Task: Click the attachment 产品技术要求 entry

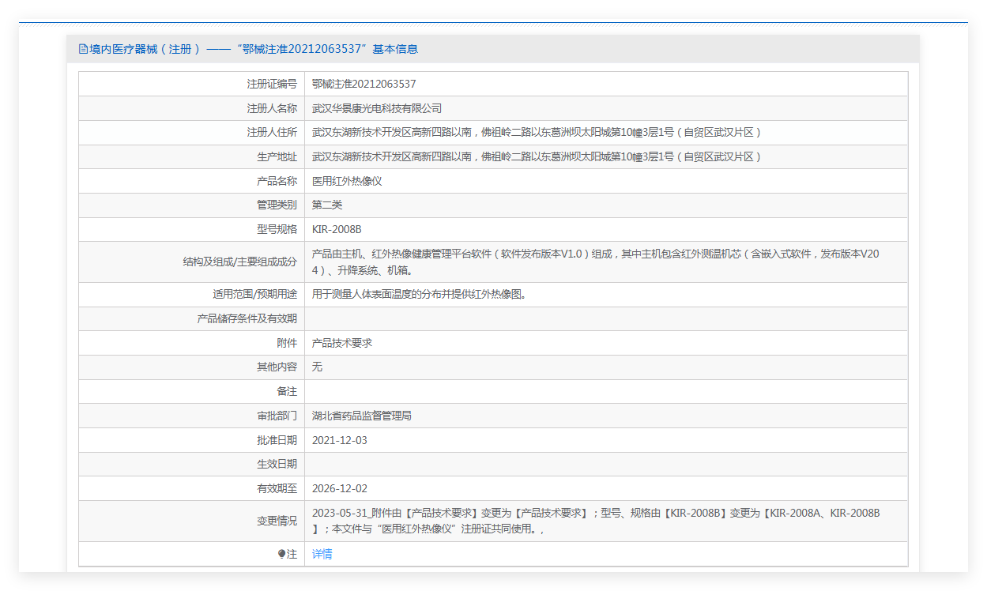Action: click(x=342, y=343)
